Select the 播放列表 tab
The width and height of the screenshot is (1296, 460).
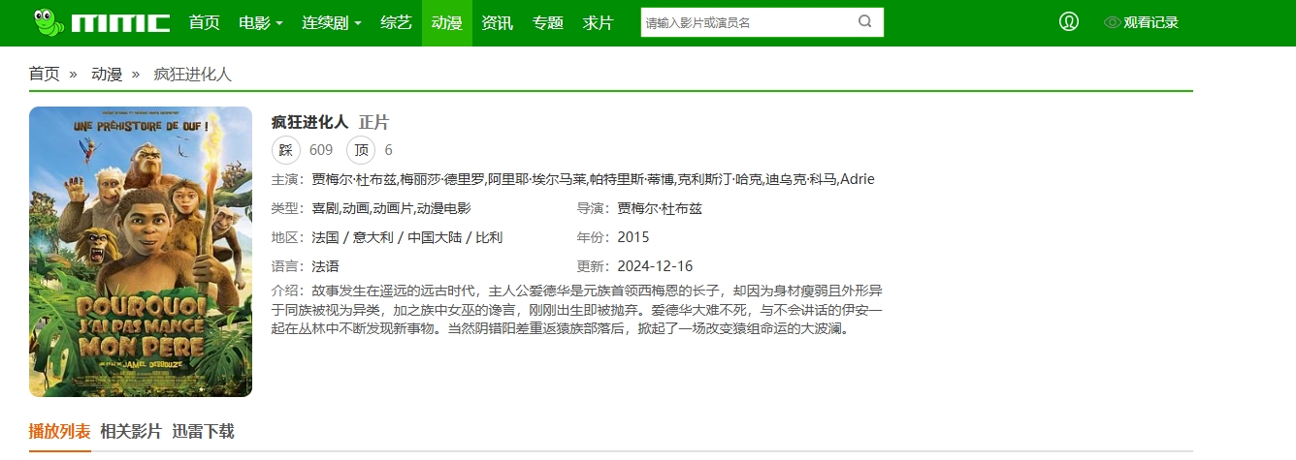tap(60, 432)
